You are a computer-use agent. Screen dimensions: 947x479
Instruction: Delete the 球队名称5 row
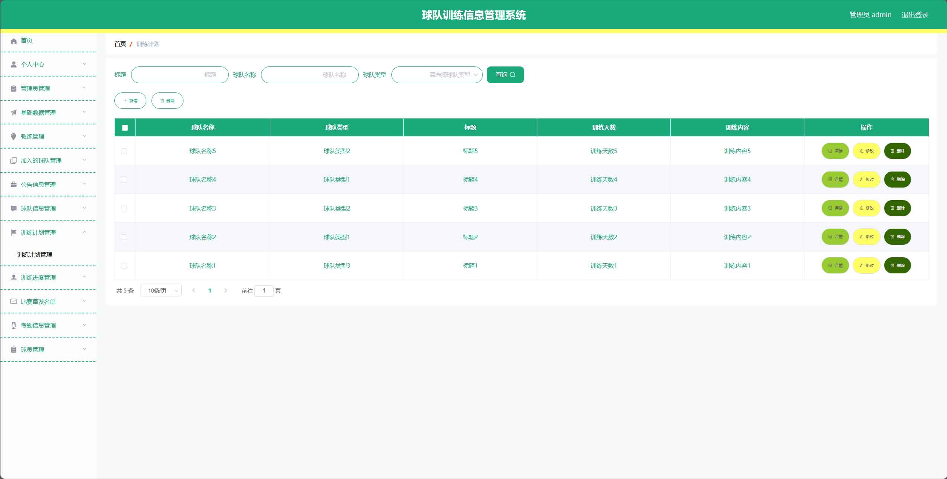coord(898,151)
